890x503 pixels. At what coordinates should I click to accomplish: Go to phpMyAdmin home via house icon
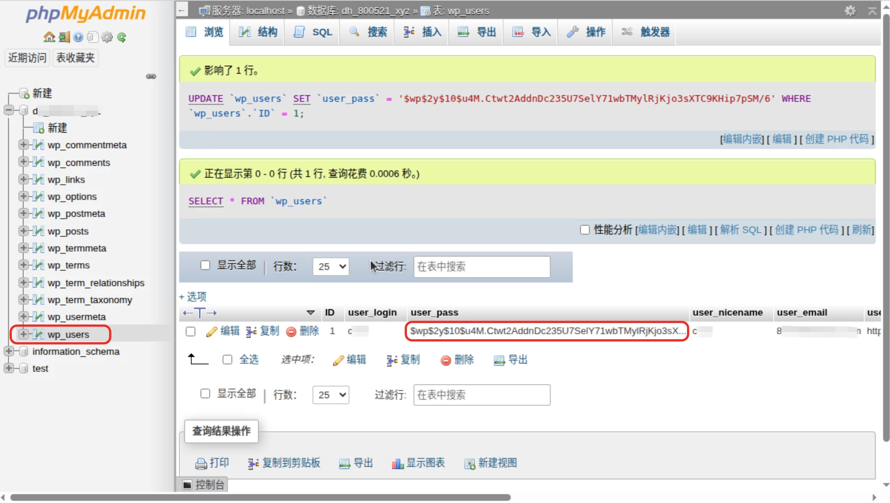(49, 37)
